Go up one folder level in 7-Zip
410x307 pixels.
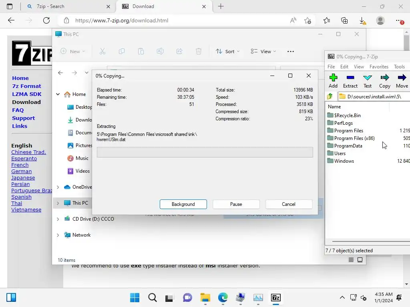click(330, 96)
